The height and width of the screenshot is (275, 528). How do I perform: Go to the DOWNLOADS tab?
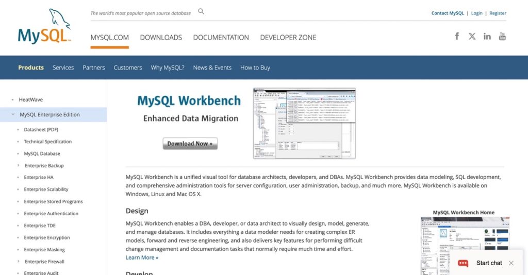tap(161, 37)
